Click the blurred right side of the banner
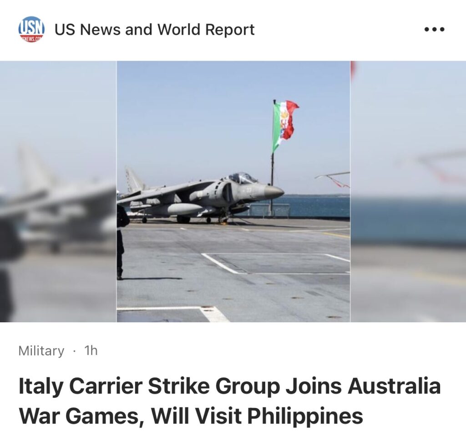The width and height of the screenshot is (466, 438). pos(408,191)
